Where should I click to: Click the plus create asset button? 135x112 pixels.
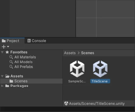click(4, 47)
